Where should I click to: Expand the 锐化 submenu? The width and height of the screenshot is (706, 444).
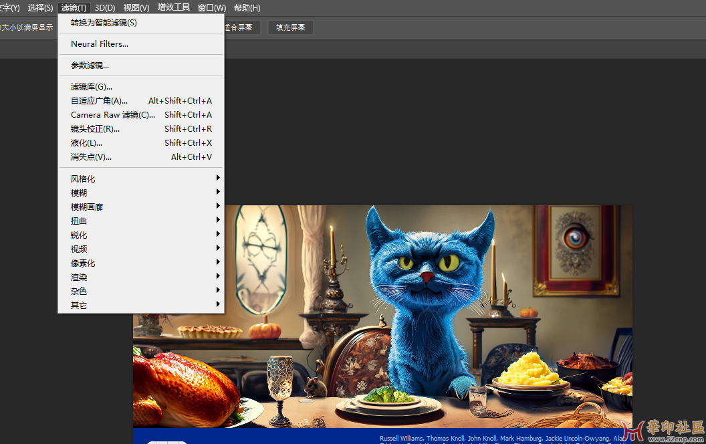(79, 235)
